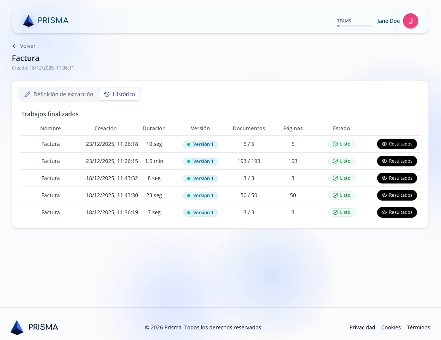Click the Versión 1 badge in the 7 seg row
The width and height of the screenshot is (441, 340).
point(200,213)
